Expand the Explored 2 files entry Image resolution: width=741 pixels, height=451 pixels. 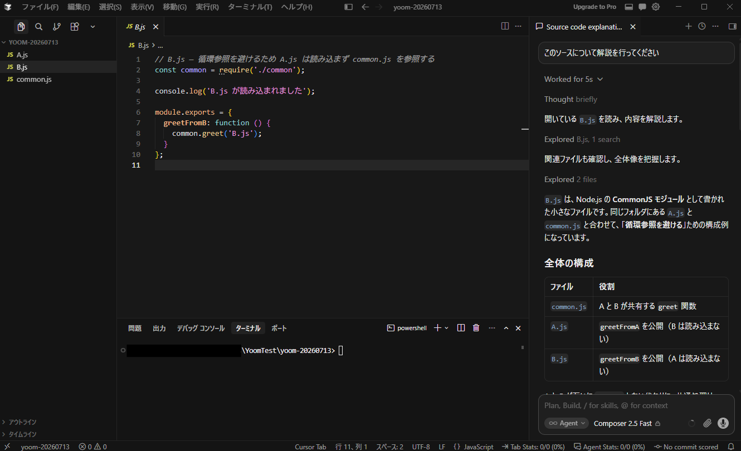coord(571,179)
